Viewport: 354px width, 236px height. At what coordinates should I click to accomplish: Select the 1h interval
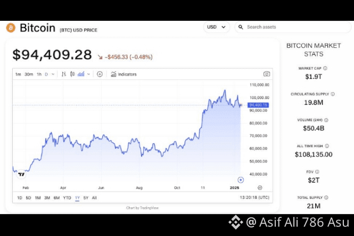(x=39, y=74)
